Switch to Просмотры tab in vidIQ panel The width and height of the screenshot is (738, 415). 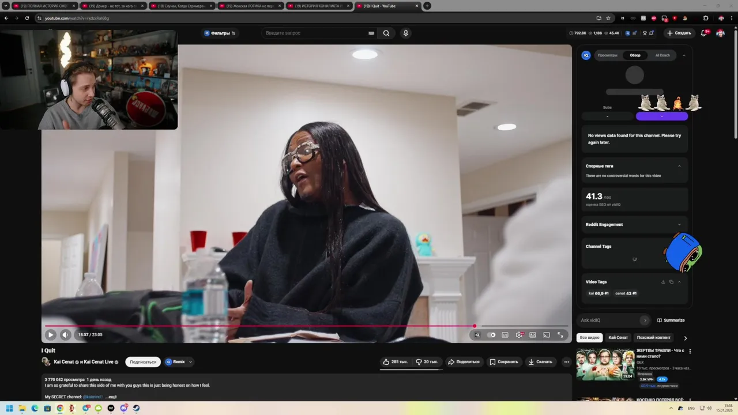click(x=608, y=55)
